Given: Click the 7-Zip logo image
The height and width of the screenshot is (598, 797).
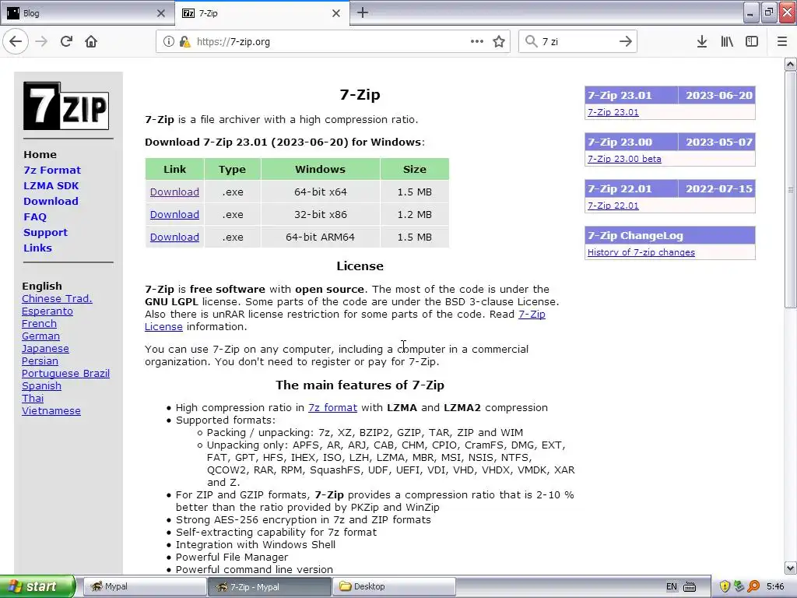Looking at the screenshot, I should pyautogui.click(x=66, y=106).
